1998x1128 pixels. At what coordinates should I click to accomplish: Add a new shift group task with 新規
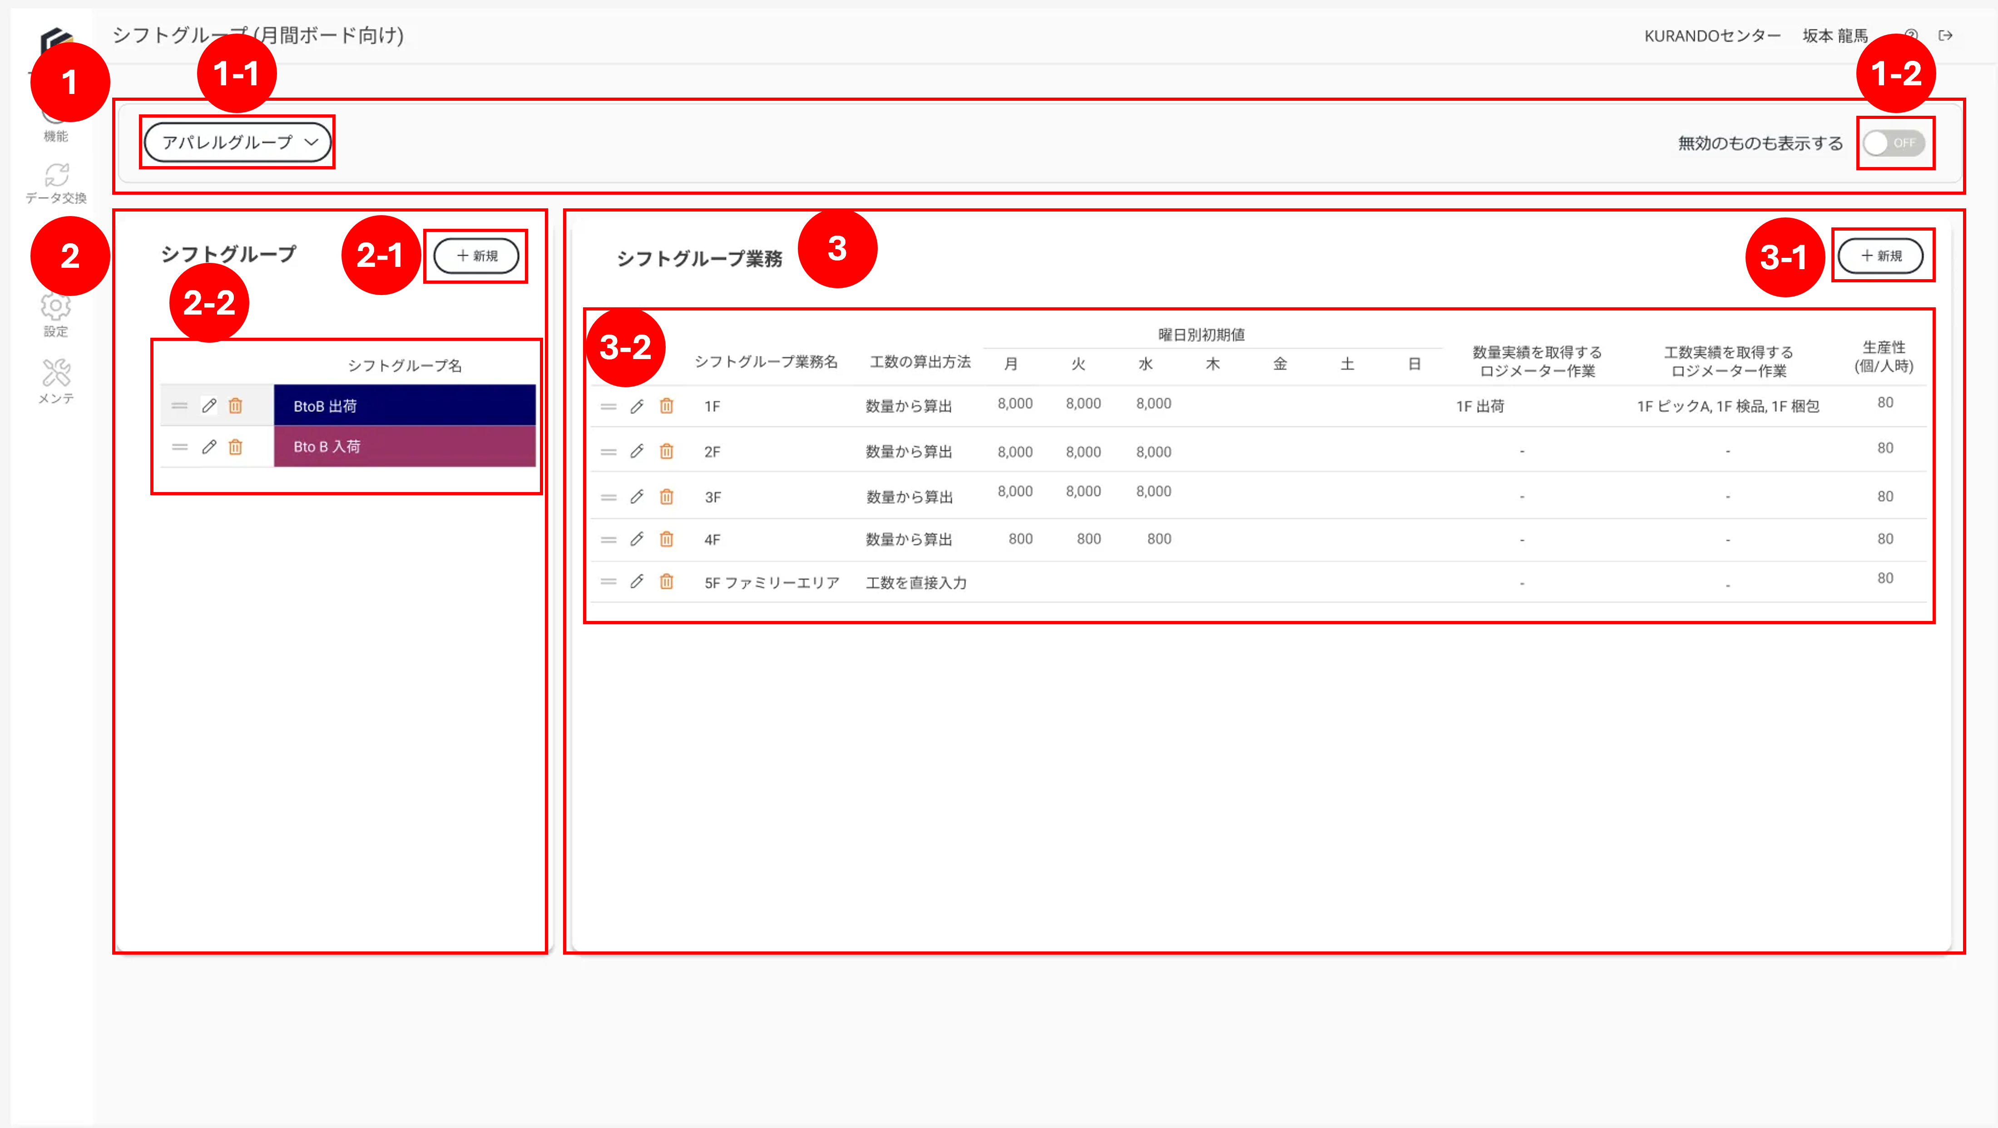click(1881, 256)
